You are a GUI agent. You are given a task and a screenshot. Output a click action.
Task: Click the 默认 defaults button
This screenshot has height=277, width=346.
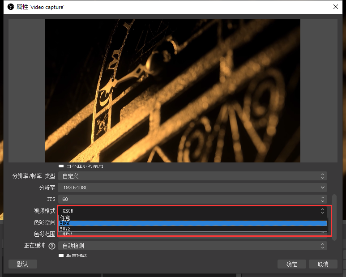click(x=23, y=264)
